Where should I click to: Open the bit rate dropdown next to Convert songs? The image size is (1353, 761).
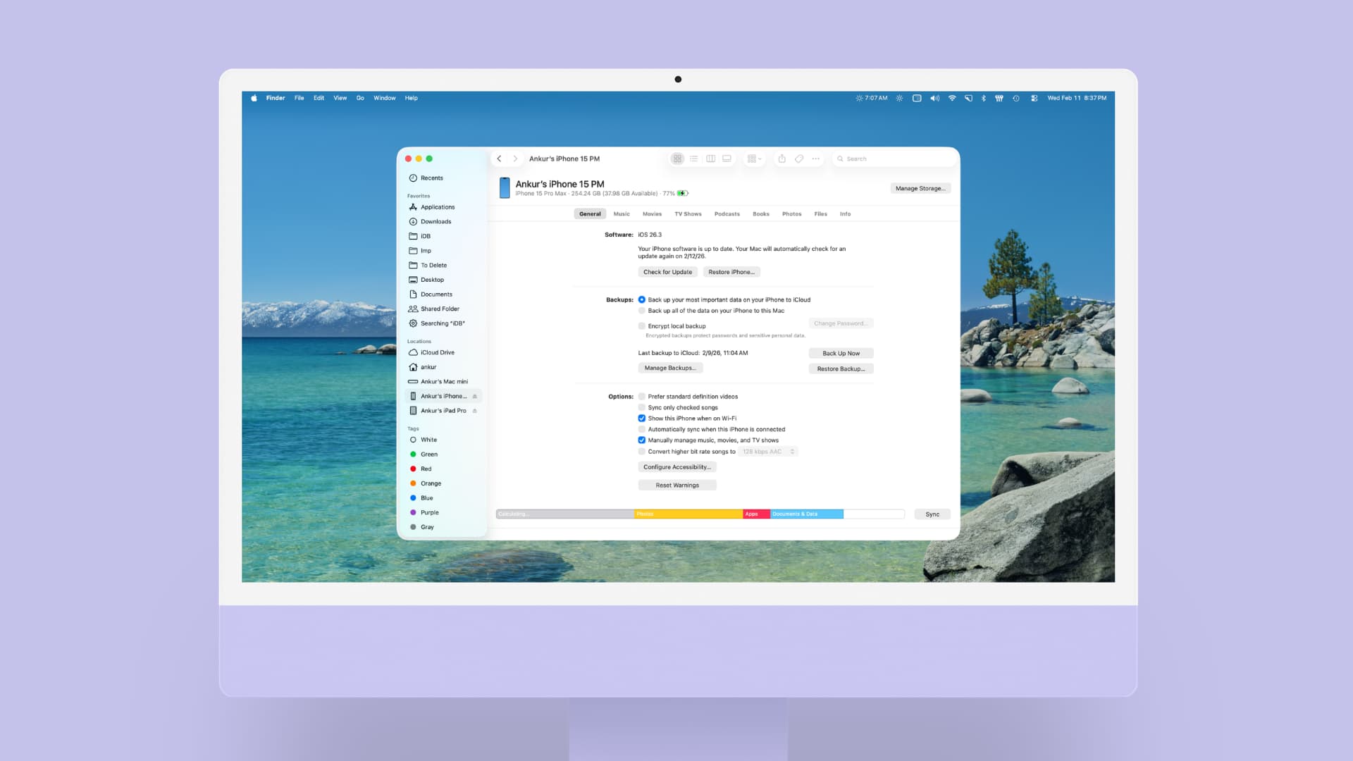pos(767,451)
